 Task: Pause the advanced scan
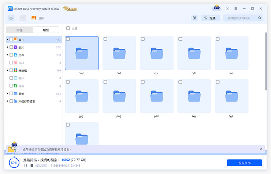coord(26,166)
